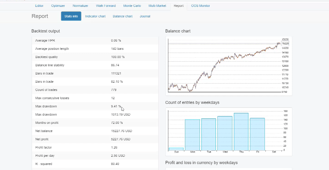Image resolution: width=329 pixels, height=170 pixels.
Task: Click the Monday bar in entries chart
Action: click(192, 135)
